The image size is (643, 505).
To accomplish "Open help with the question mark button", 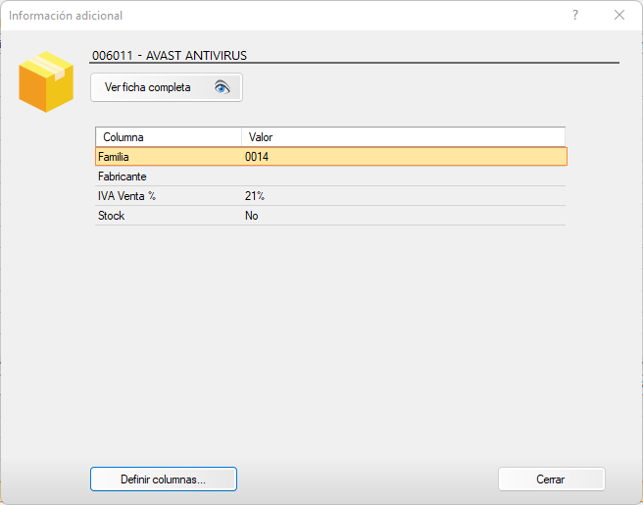I will pyautogui.click(x=575, y=16).
